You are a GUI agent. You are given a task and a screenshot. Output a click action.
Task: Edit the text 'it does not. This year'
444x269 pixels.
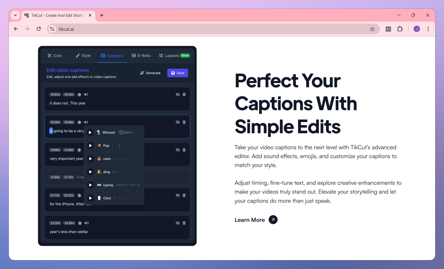click(x=68, y=103)
